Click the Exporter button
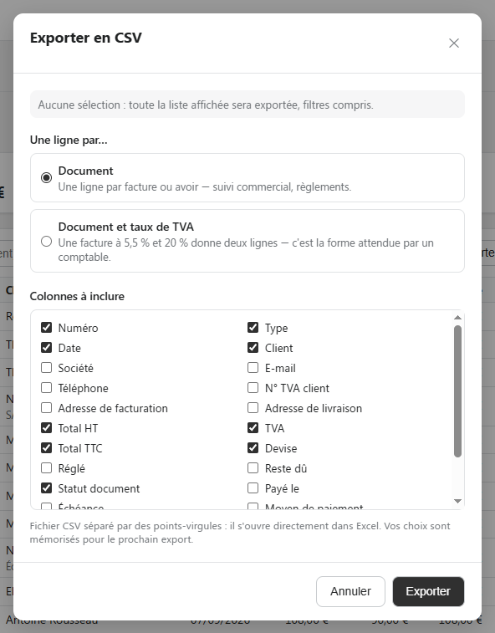This screenshot has height=633, width=495. pos(428,591)
